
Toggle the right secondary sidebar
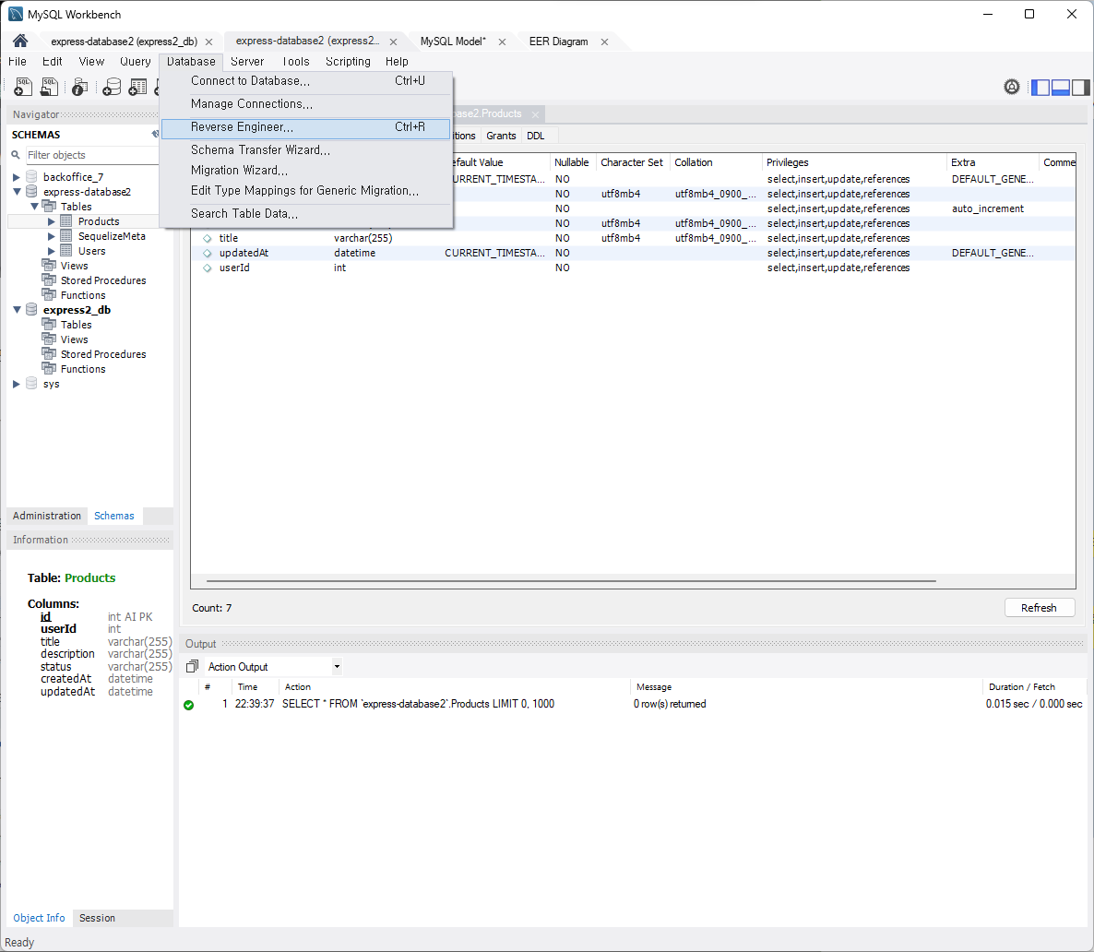coord(1081,88)
